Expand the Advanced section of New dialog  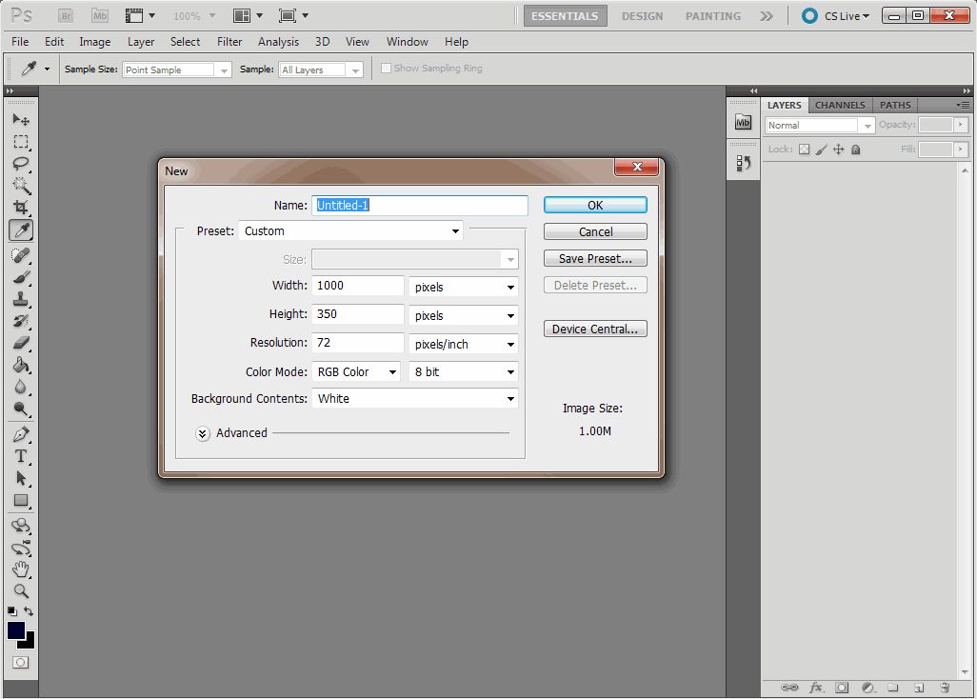coord(203,433)
